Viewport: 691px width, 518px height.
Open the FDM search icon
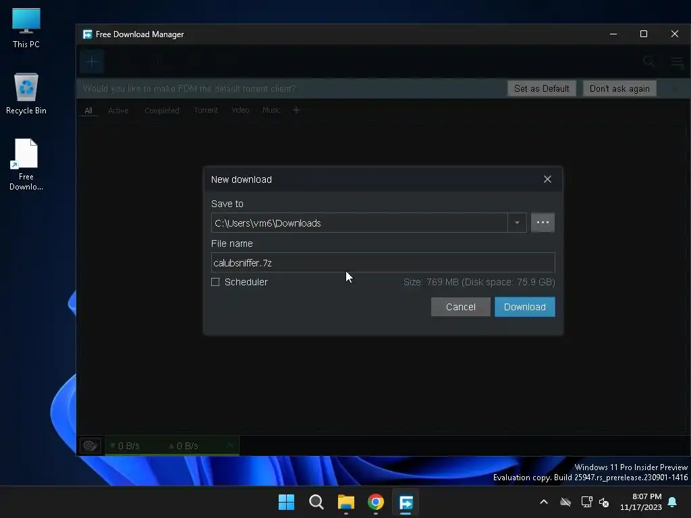pyautogui.click(x=648, y=61)
